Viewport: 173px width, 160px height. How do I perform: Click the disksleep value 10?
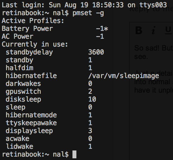[92, 99]
